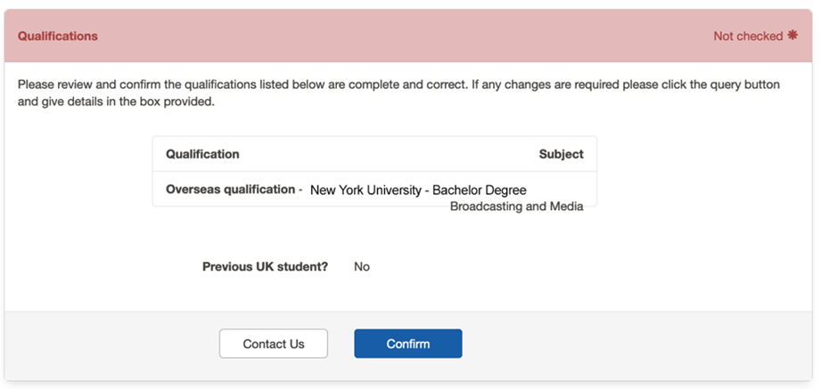821x389 pixels.
Task: Click the Subject column header
Action: [x=561, y=154]
